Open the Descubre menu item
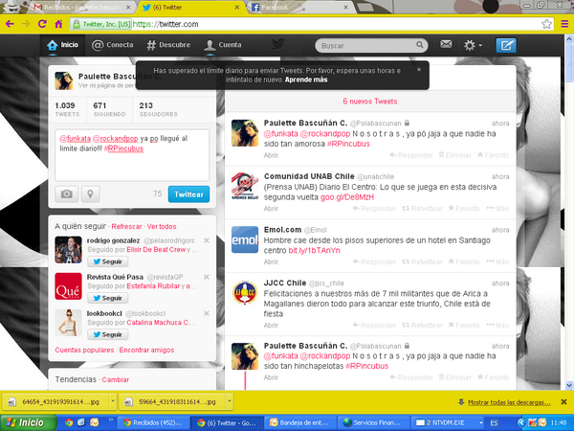The image size is (574, 431). click(168, 45)
